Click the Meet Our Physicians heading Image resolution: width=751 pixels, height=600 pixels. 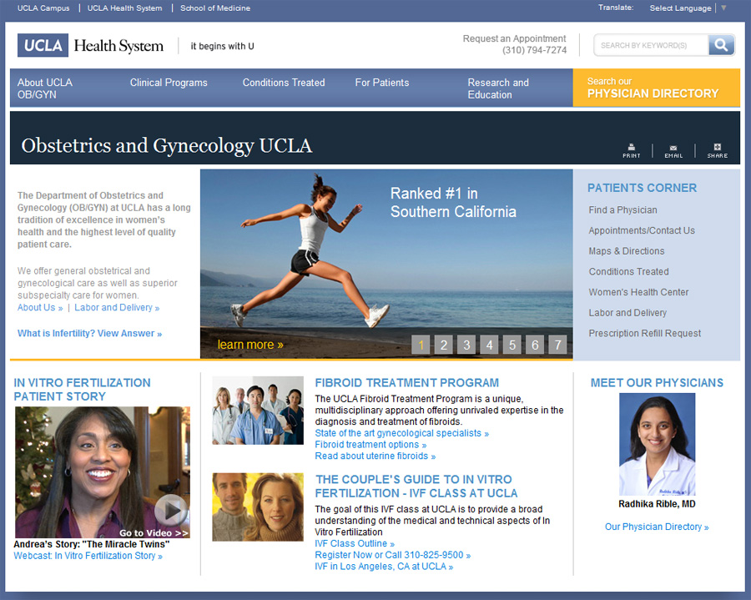pos(657,382)
